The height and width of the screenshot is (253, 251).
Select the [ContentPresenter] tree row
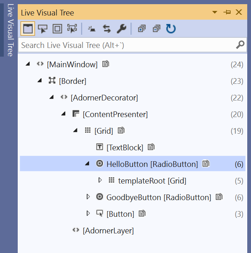coord(132,114)
